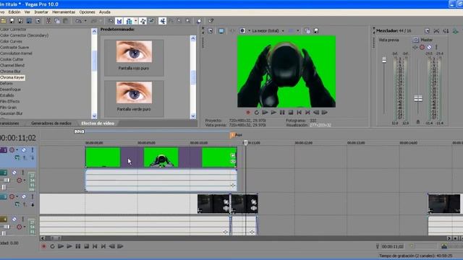Switch to the Efectos de vídeo tab
463x260 pixels.
click(x=98, y=123)
